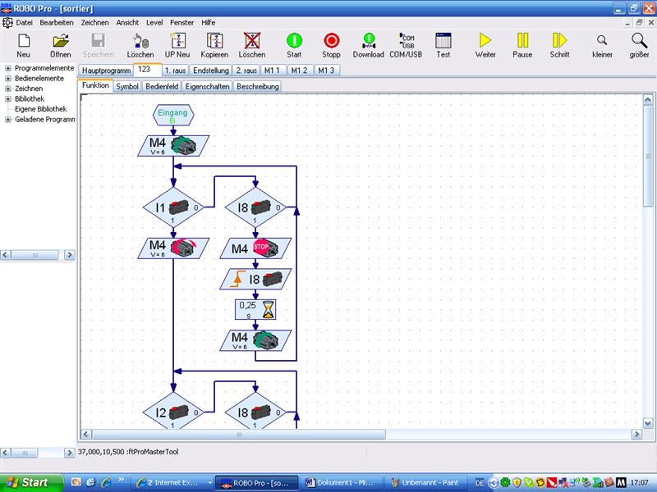657x492 pixels.
Task: Open the Hilfe menu
Action: tap(209, 23)
